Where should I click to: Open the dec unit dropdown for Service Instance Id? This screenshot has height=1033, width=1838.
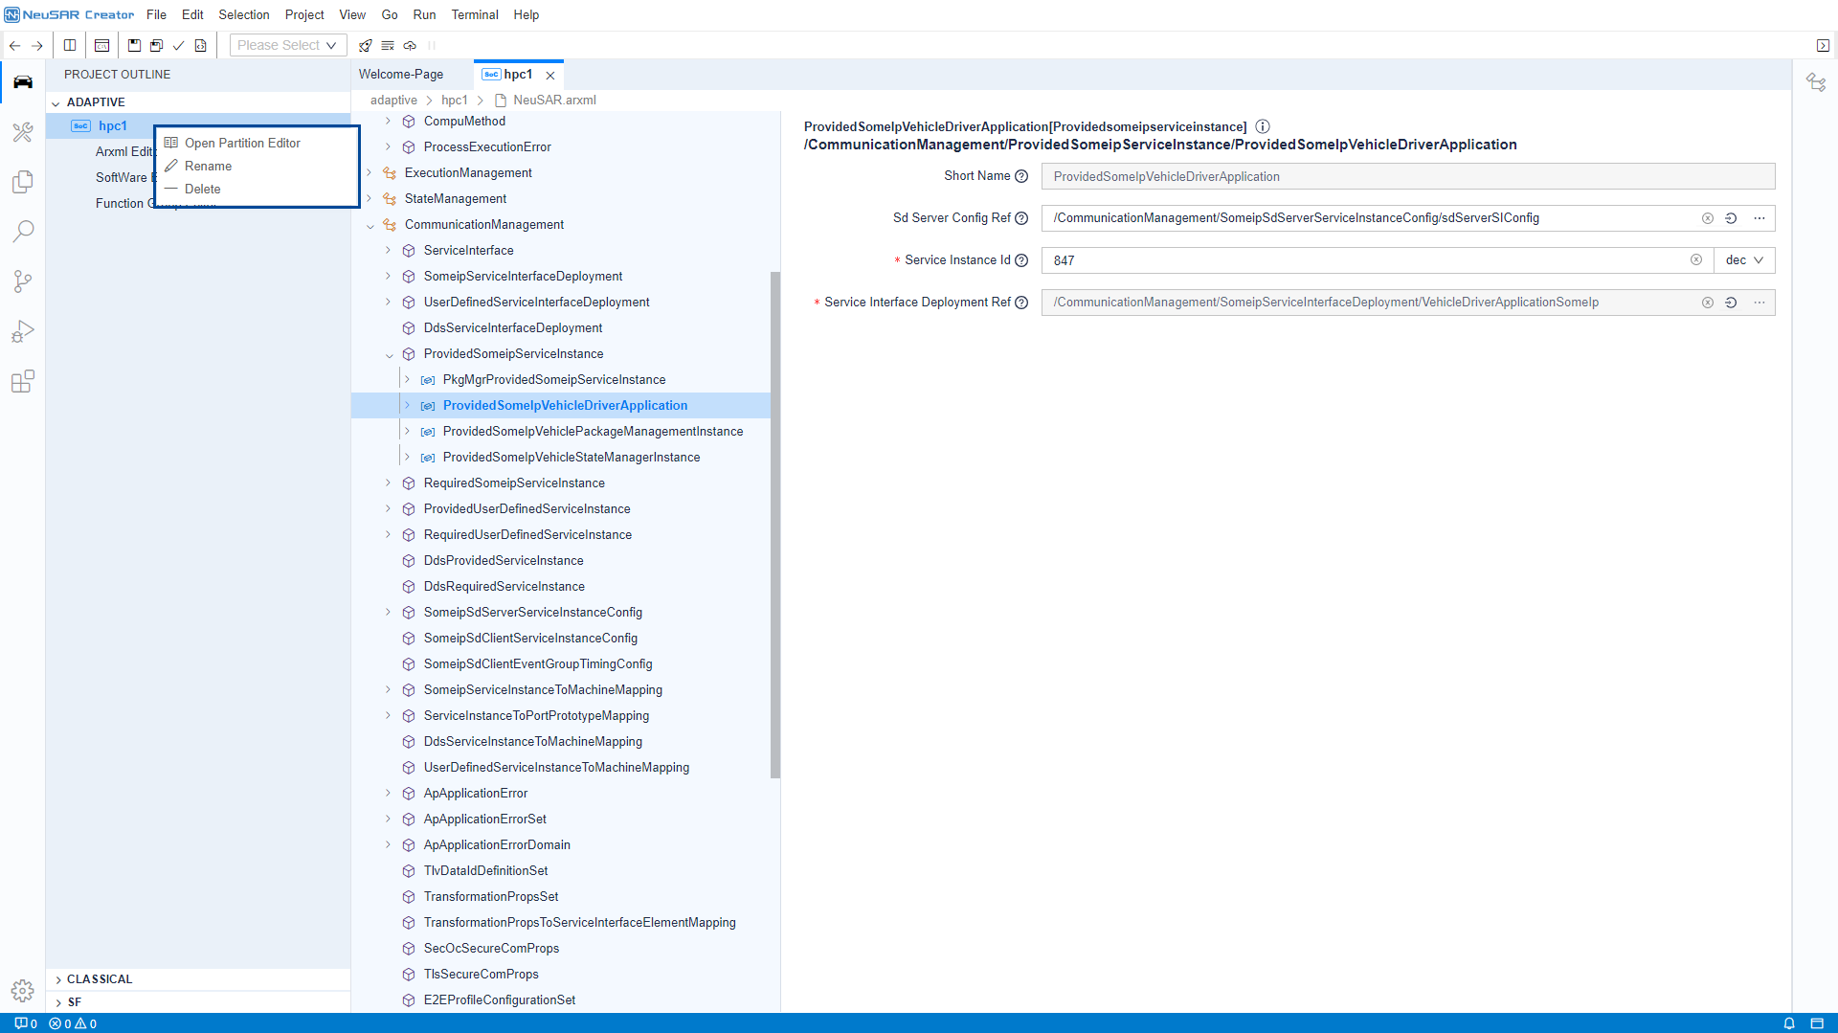pos(1744,259)
